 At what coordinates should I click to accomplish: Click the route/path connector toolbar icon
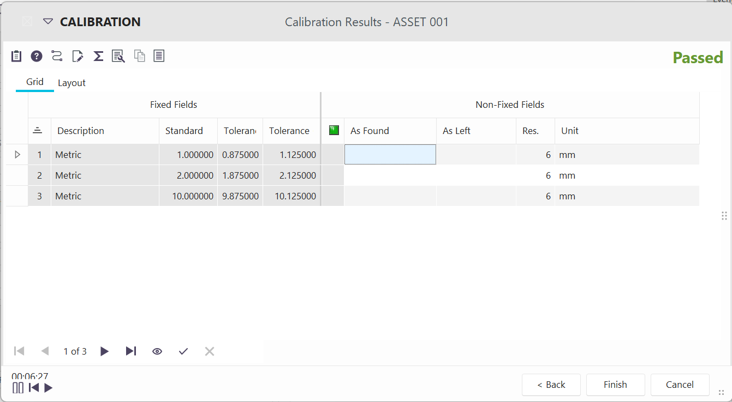point(57,56)
